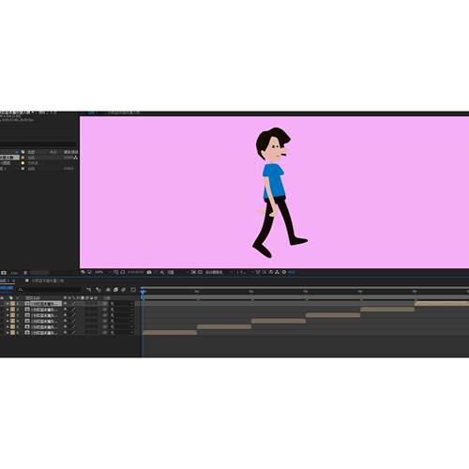Click the yellow label swatch in the project panel
469x469 pixels.
coord(23,163)
